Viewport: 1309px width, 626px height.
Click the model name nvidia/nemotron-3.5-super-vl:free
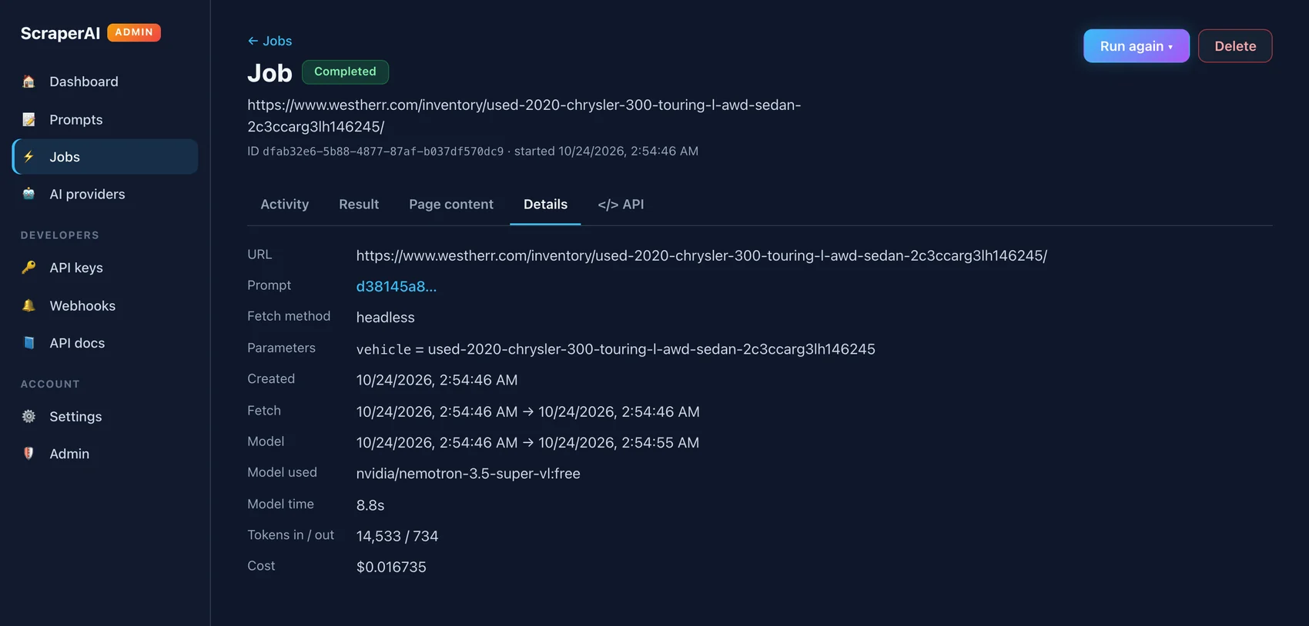point(468,474)
